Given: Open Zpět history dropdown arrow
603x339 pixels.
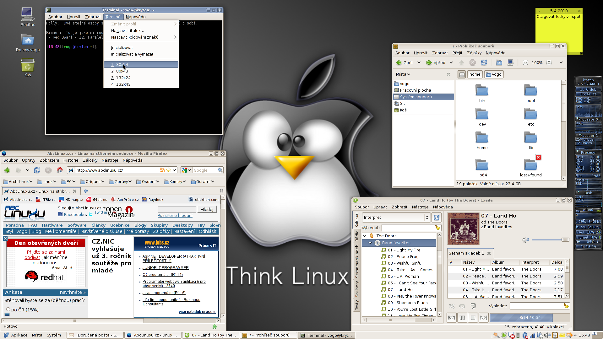Looking at the screenshot, I should pyautogui.click(x=419, y=62).
